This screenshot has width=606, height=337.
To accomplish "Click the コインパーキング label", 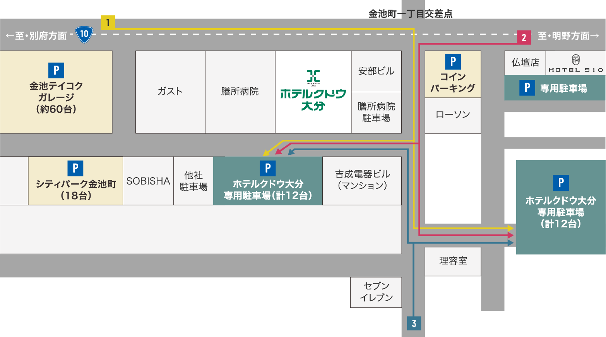I will [x=453, y=82].
